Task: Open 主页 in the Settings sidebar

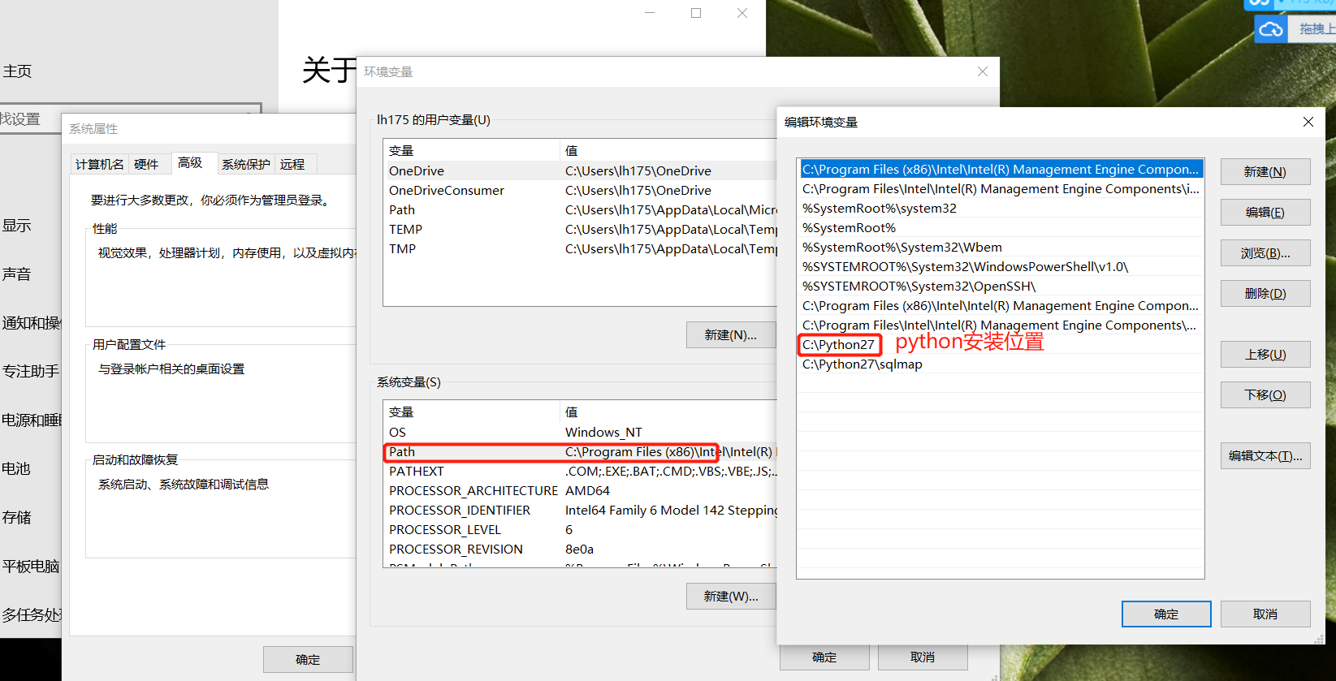Action: (x=17, y=71)
